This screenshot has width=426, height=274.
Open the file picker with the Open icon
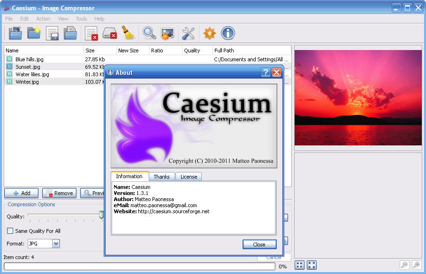15,33
